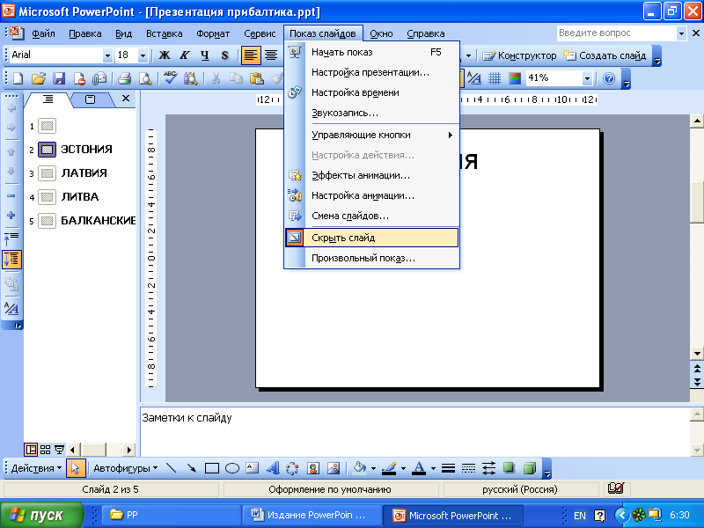Image resolution: width=704 pixels, height=528 pixels.
Task: Open the font color dropdown arrow
Action: (433, 468)
